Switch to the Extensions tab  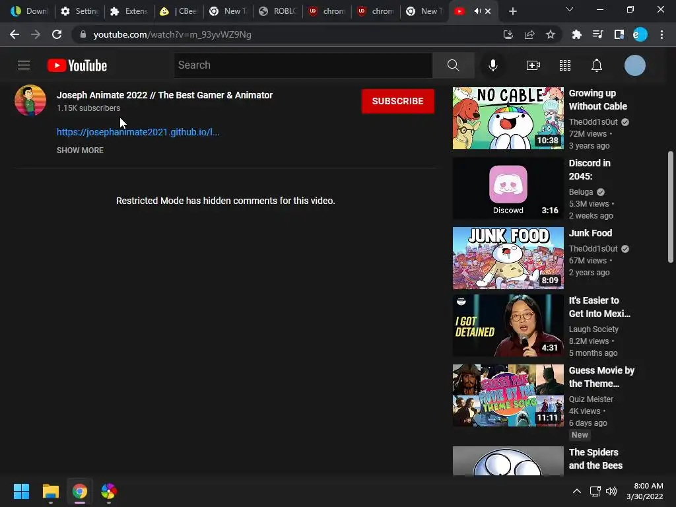pyautogui.click(x=129, y=11)
